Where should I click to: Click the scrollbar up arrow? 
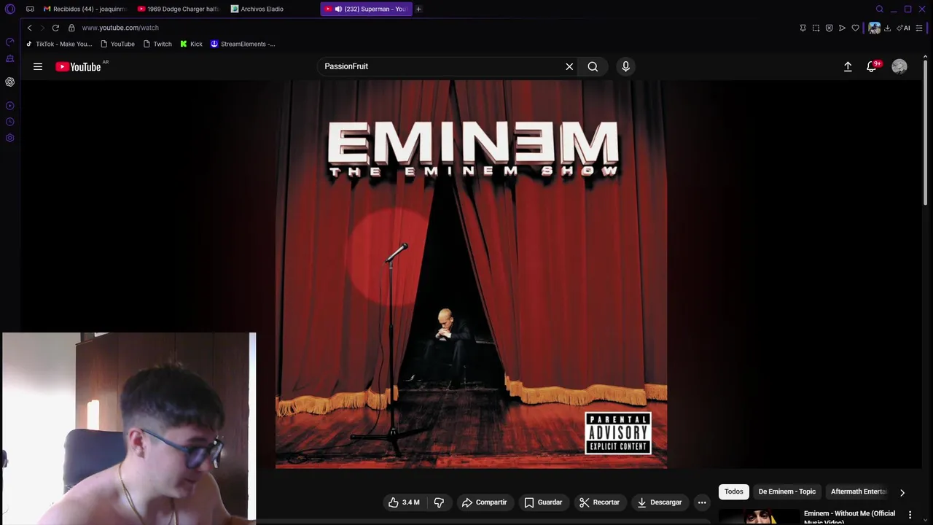[x=926, y=55]
